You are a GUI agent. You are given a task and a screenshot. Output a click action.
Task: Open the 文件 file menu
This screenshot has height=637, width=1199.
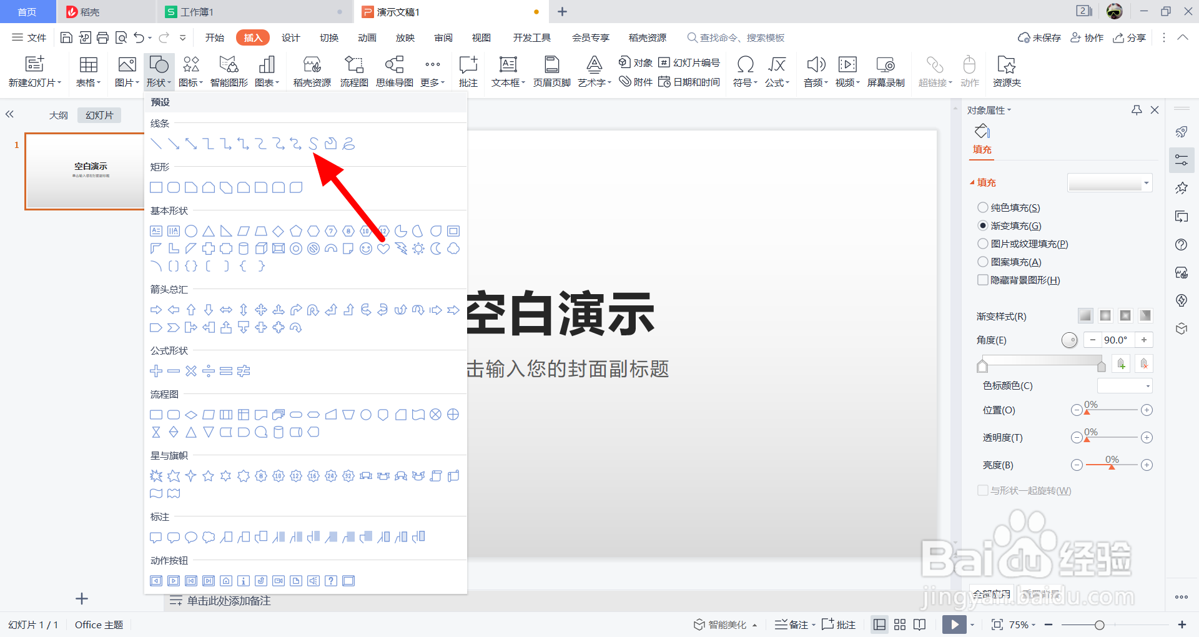coord(29,37)
